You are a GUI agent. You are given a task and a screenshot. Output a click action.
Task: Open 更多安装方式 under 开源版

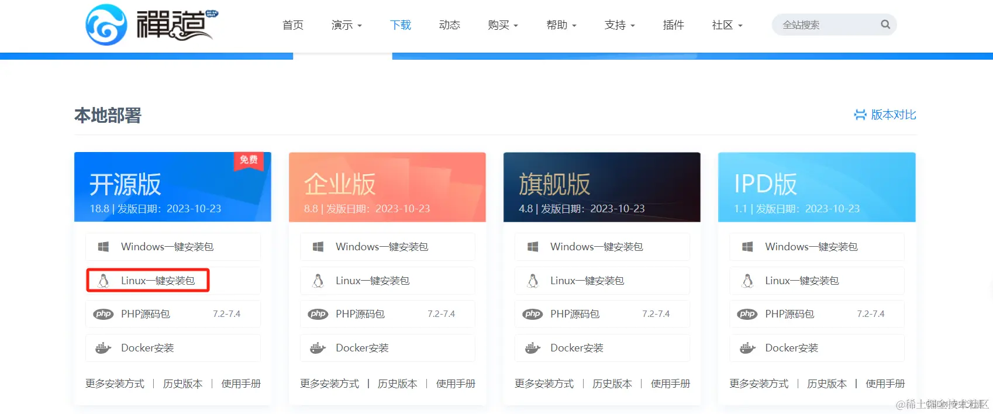click(115, 384)
